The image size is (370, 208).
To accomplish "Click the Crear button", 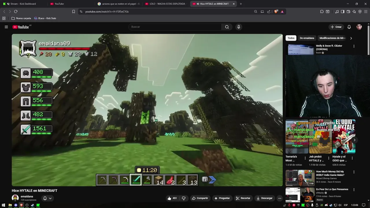I will 336,27.
